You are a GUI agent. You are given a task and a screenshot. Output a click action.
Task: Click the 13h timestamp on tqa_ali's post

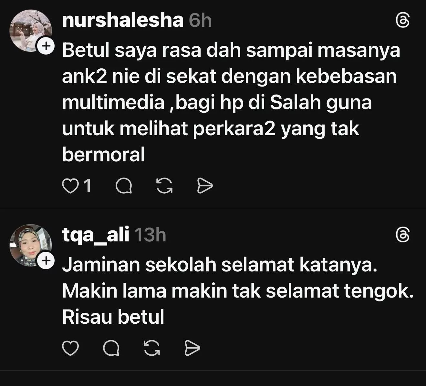pyautogui.click(x=150, y=235)
